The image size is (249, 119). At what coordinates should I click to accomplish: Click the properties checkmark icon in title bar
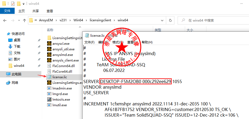coord(13,3)
